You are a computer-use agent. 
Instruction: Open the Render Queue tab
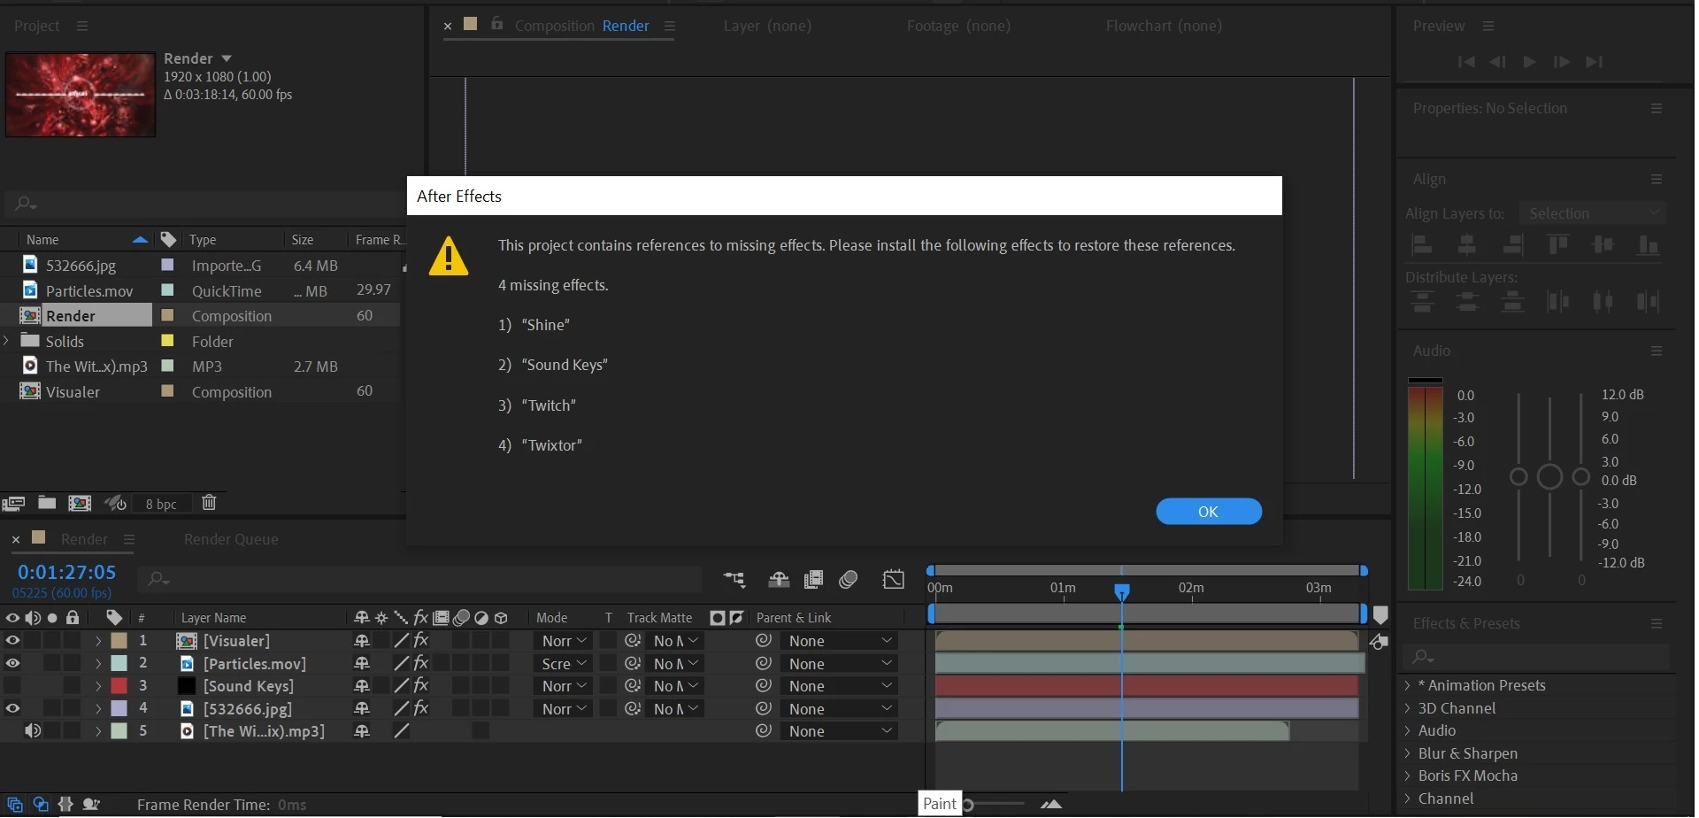click(231, 539)
